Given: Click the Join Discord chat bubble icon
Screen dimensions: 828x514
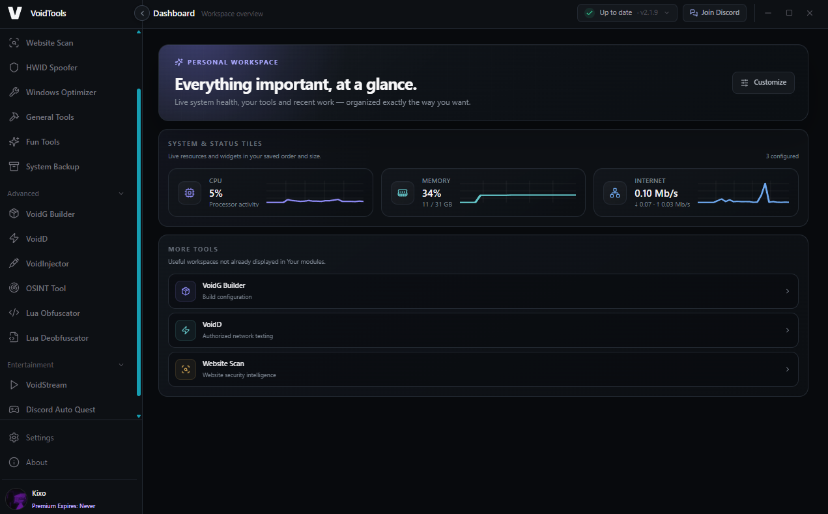Looking at the screenshot, I should click(694, 13).
